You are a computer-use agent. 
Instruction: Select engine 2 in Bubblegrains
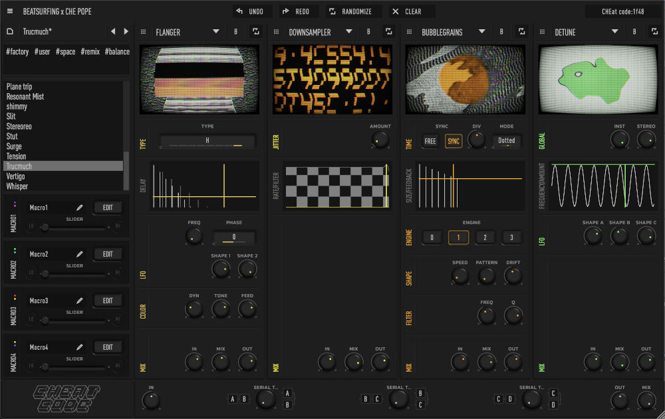click(x=485, y=237)
